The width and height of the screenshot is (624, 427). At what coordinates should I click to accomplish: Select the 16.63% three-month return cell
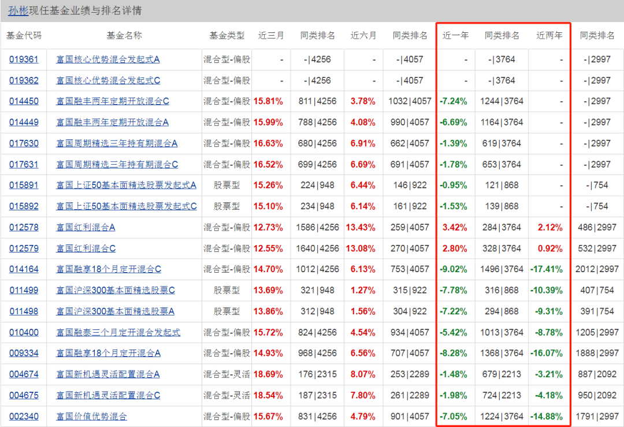pyautogui.click(x=268, y=143)
